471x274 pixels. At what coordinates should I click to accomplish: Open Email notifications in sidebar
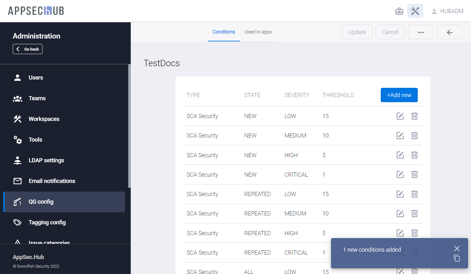pos(52,181)
